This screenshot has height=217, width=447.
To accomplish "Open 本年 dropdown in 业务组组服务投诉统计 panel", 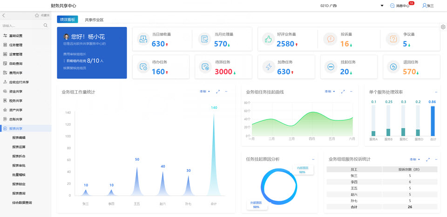I will point(414,159).
